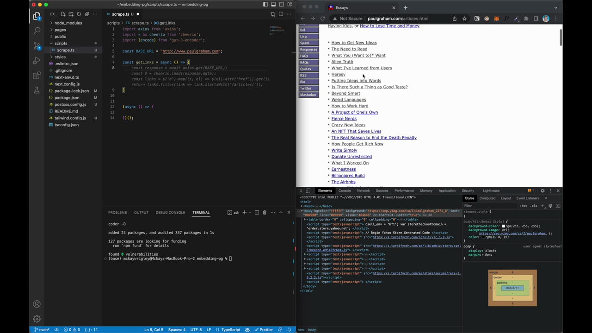
Task: Click the New Folder icon in Explorer
Action: coord(71,14)
